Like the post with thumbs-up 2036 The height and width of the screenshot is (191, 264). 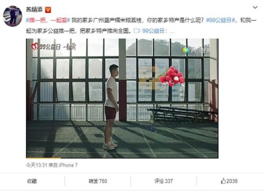[x=229, y=181]
